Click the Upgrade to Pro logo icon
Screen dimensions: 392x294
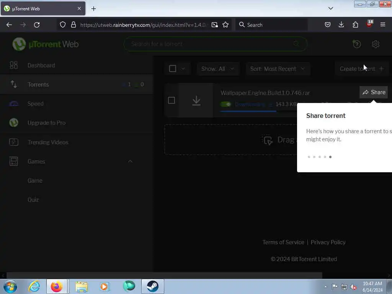point(14,123)
